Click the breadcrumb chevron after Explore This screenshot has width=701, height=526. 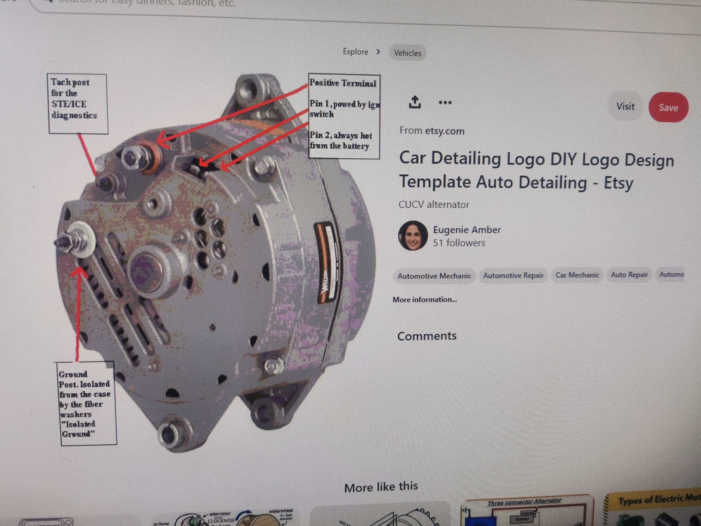(378, 52)
